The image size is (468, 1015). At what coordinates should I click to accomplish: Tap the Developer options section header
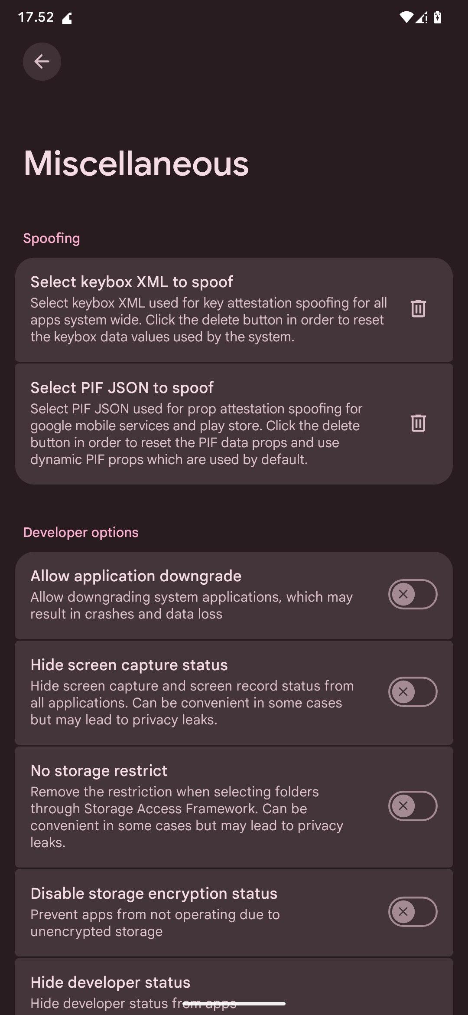[x=81, y=532]
